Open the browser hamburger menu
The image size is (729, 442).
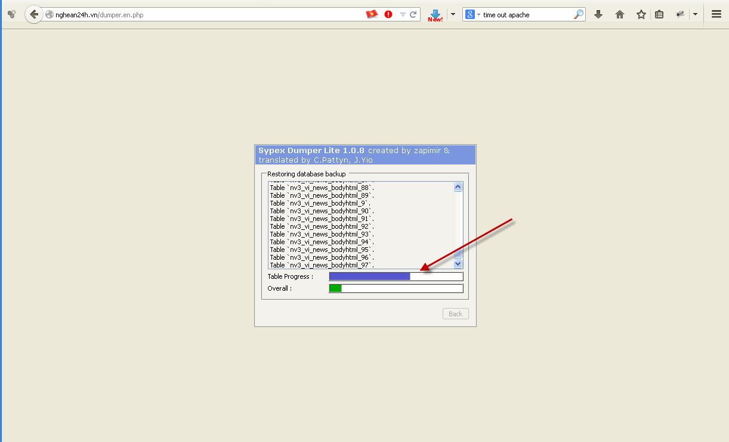(716, 14)
